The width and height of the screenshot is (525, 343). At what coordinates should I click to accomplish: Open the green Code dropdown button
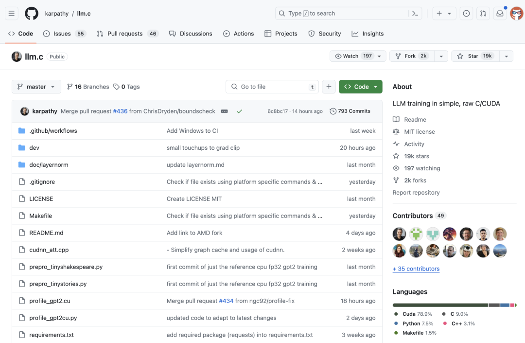click(361, 87)
